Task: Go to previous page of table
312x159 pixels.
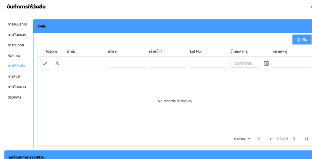Action: pos(270,139)
